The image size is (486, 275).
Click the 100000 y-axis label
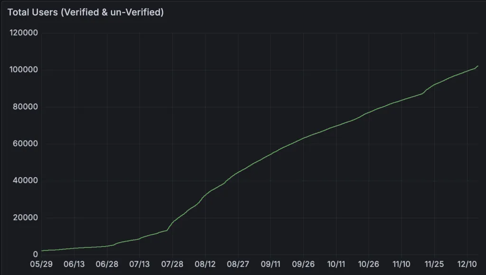[x=24, y=70]
